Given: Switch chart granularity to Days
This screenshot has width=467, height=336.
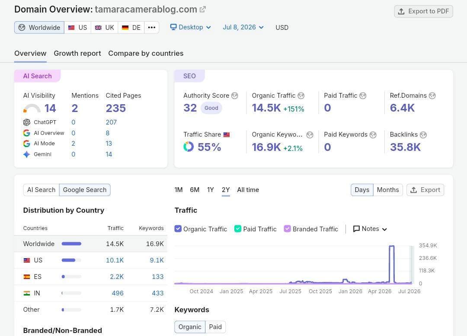Looking at the screenshot, I should click(362, 190).
